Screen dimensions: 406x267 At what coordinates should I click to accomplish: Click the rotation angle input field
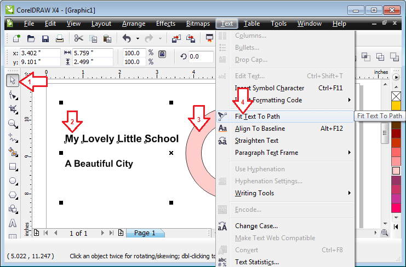click(x=201, y=56)
